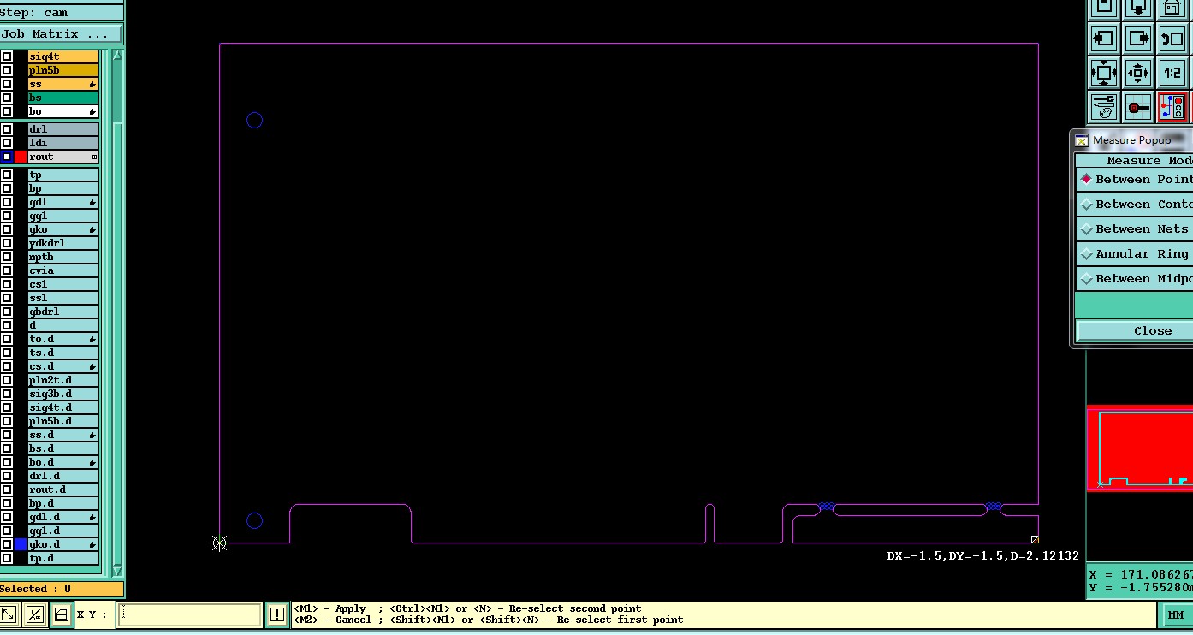
Task: Toggle the sig4t layer checkbox
Action: (x=7, y=56)
